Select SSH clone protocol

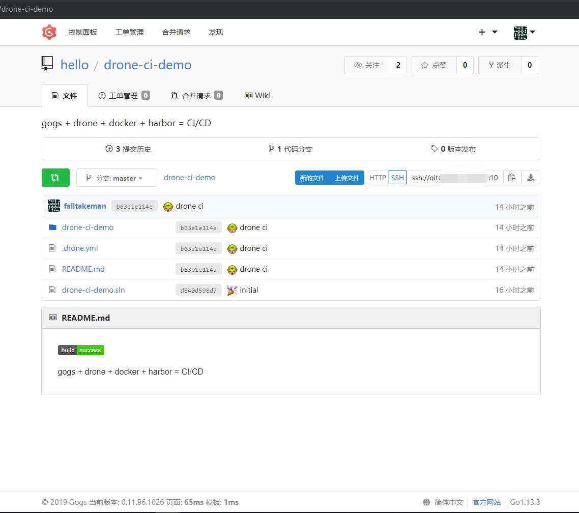(398, 178)
